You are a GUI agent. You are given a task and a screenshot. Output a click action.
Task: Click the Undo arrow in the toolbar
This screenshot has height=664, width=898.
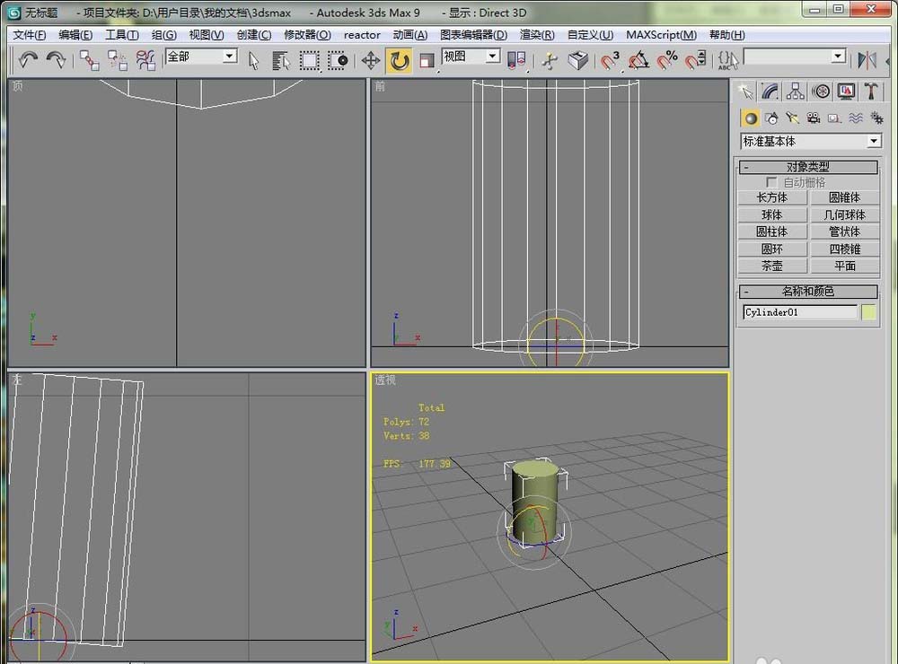tap(29, 59)
